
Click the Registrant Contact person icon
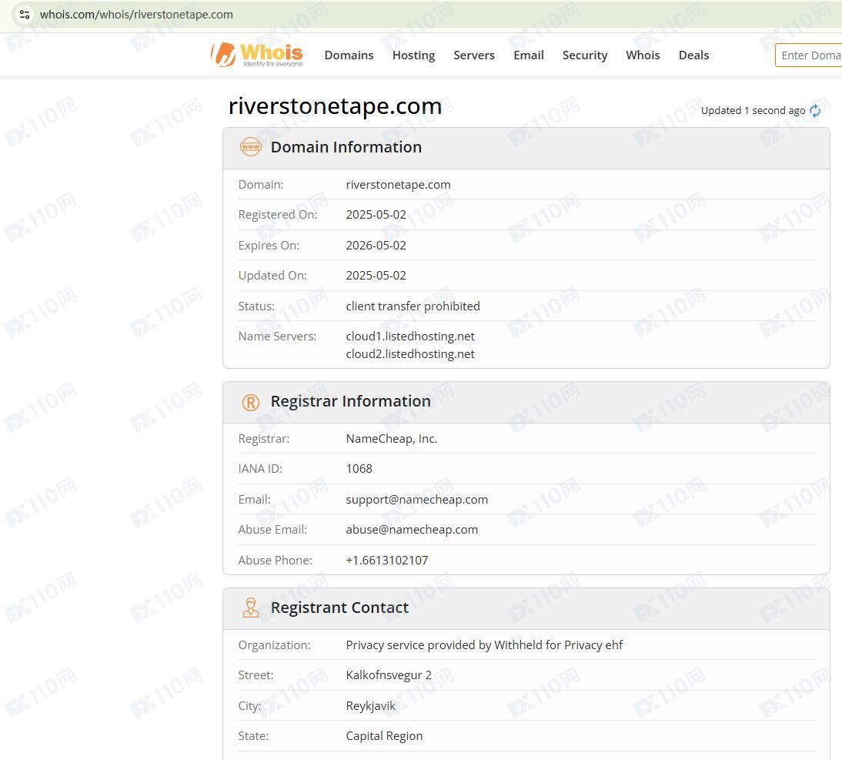click(251, 608)
